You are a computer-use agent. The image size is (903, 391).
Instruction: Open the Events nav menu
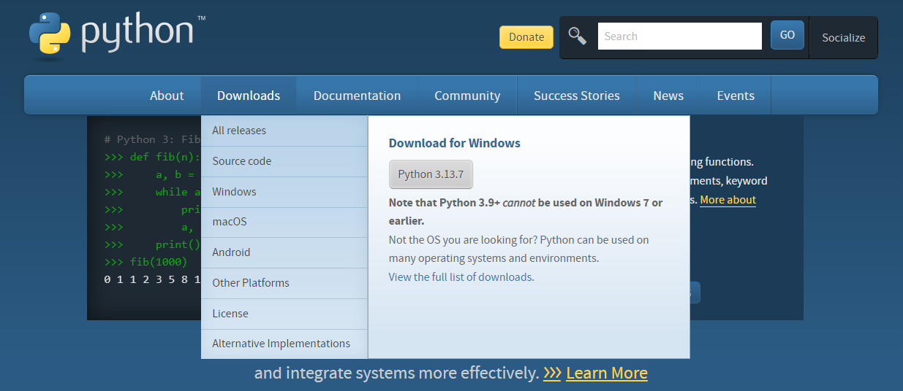pos(736,96)
